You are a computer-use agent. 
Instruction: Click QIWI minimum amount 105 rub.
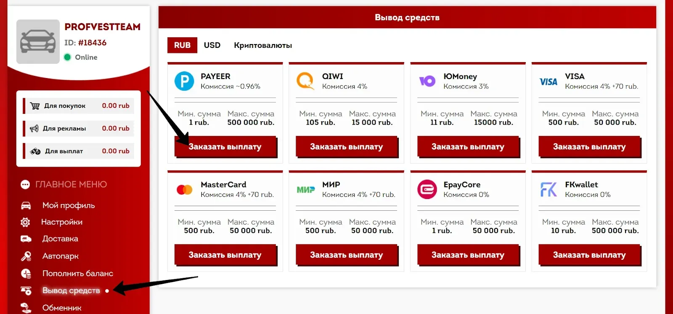point(321,123)
